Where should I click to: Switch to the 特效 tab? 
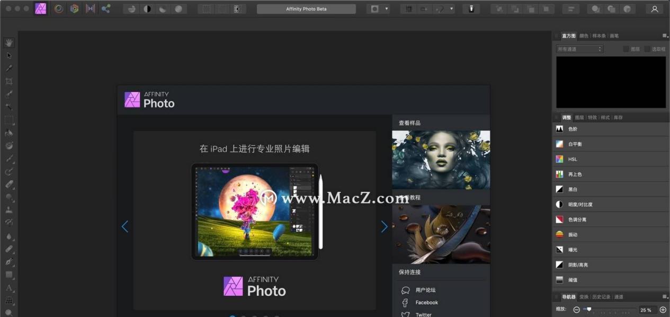tap(592, 117)
